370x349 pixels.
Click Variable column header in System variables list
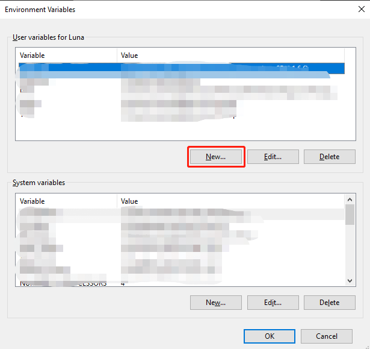click(66, 201)
